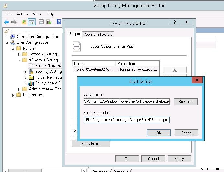
Task: Click the Security Settings lock icon
Action: pyautogui.click(x=31, y=72)
